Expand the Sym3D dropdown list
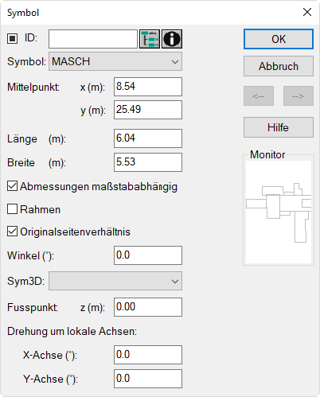 point(115,281)
